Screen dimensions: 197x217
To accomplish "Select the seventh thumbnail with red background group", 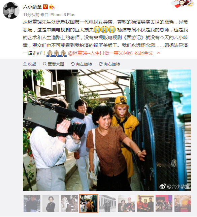I will [x=145, y=204].
